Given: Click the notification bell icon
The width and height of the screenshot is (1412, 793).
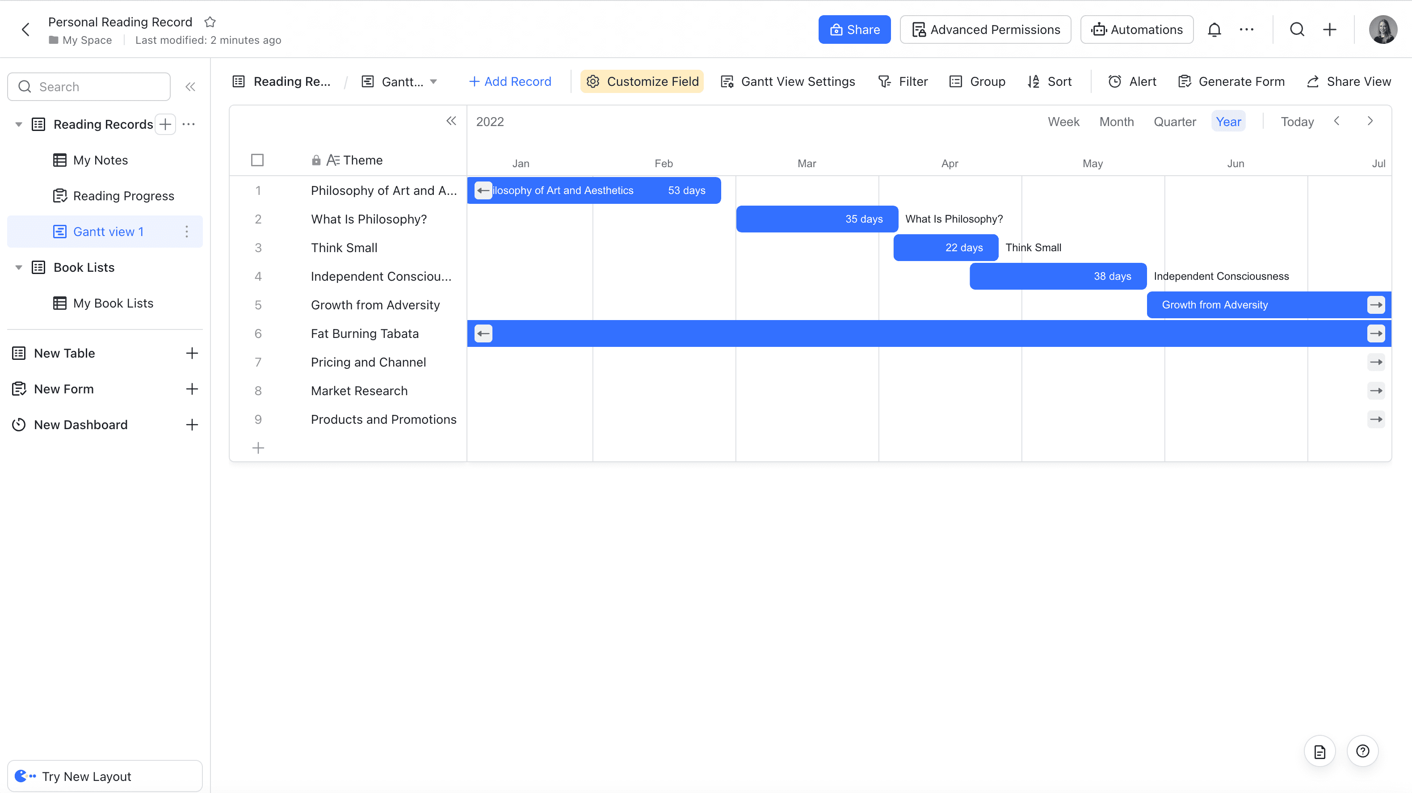Looking at the screenshot, I should tap(1214, 30).
